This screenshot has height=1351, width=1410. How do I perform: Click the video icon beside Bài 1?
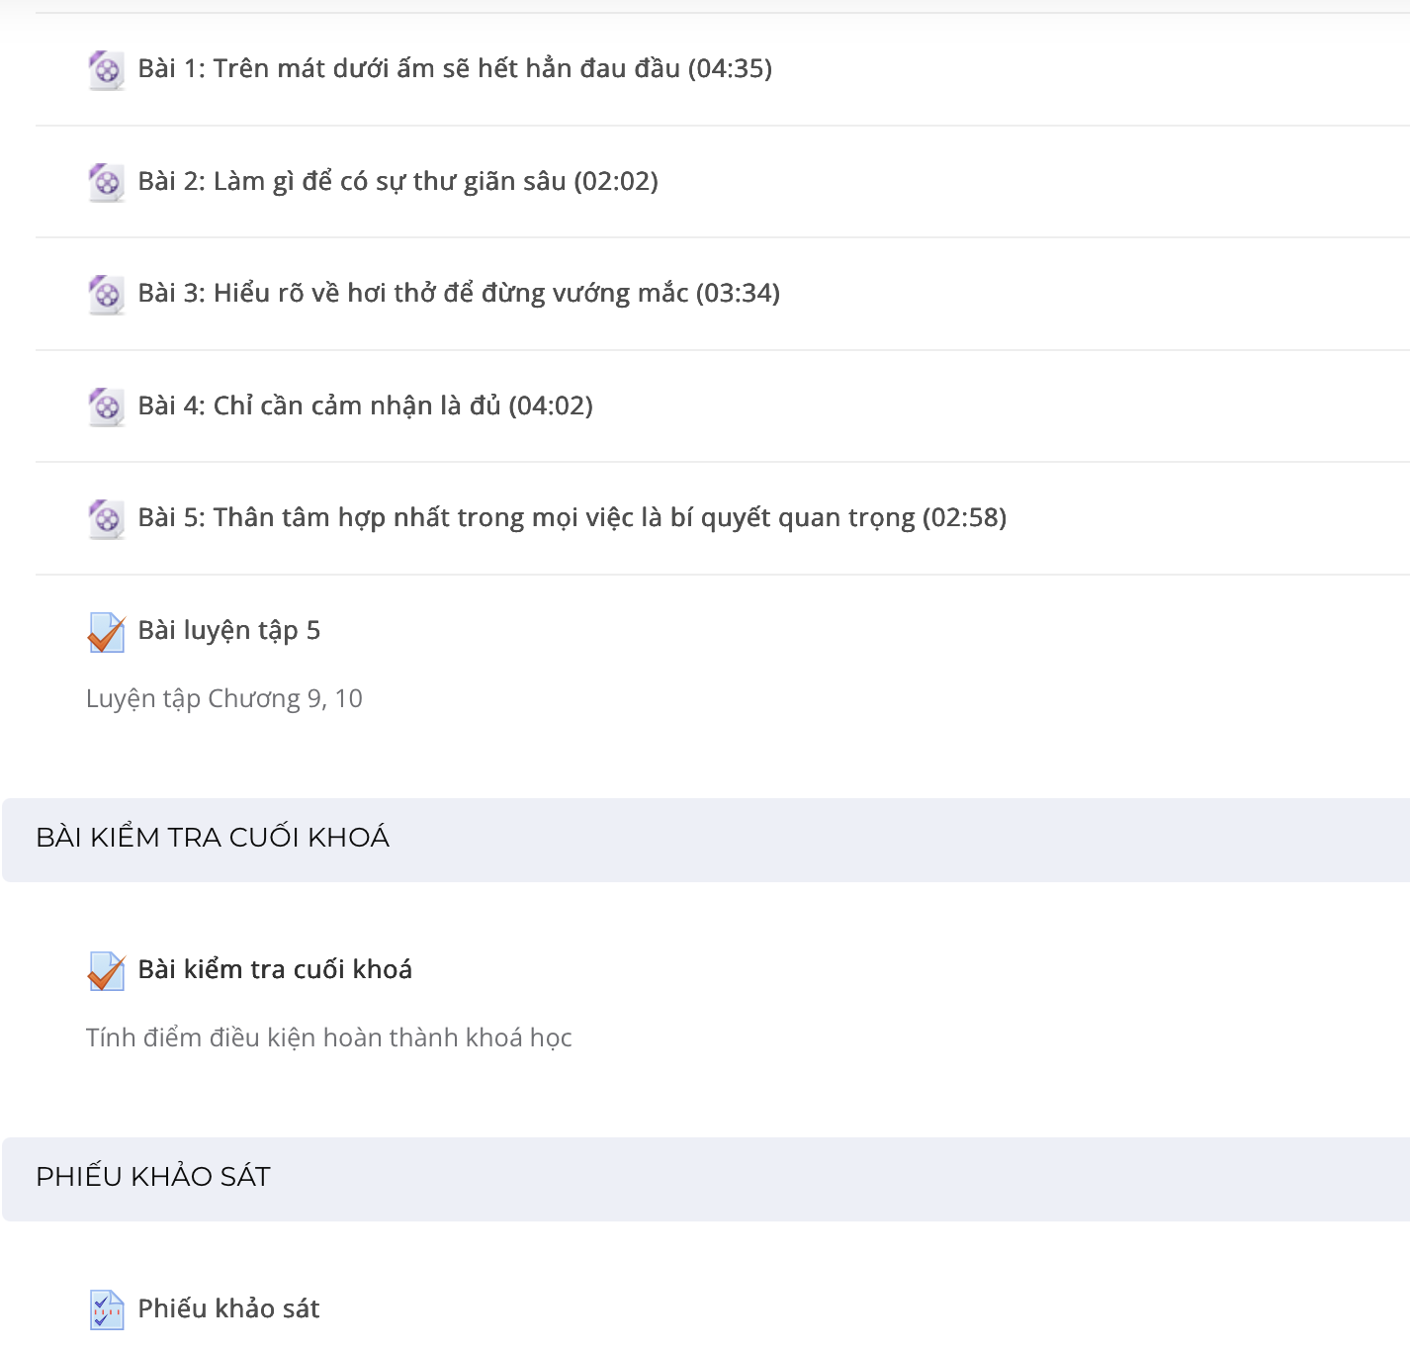point(106,70)
